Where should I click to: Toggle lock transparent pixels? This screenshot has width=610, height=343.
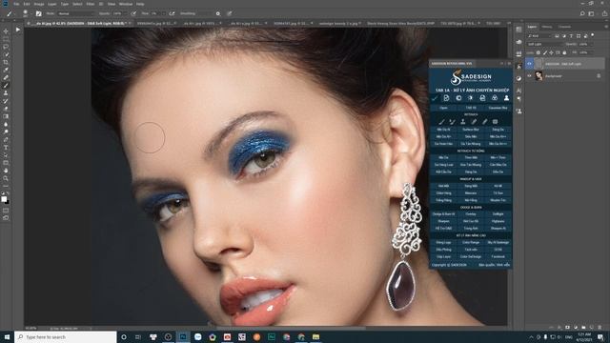pyautogui.click(x=539, y=52)
